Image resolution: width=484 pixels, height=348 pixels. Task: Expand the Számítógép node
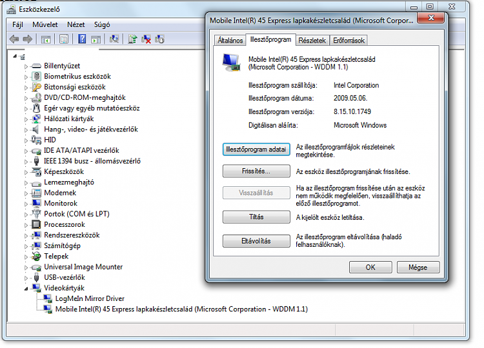(x=26, y=246)
